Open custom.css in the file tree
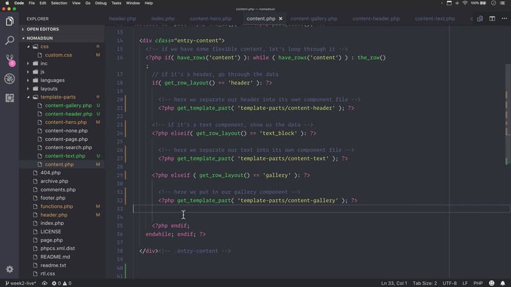The height and width of the screenshot is (287, 511). click(x=58, y=55)
